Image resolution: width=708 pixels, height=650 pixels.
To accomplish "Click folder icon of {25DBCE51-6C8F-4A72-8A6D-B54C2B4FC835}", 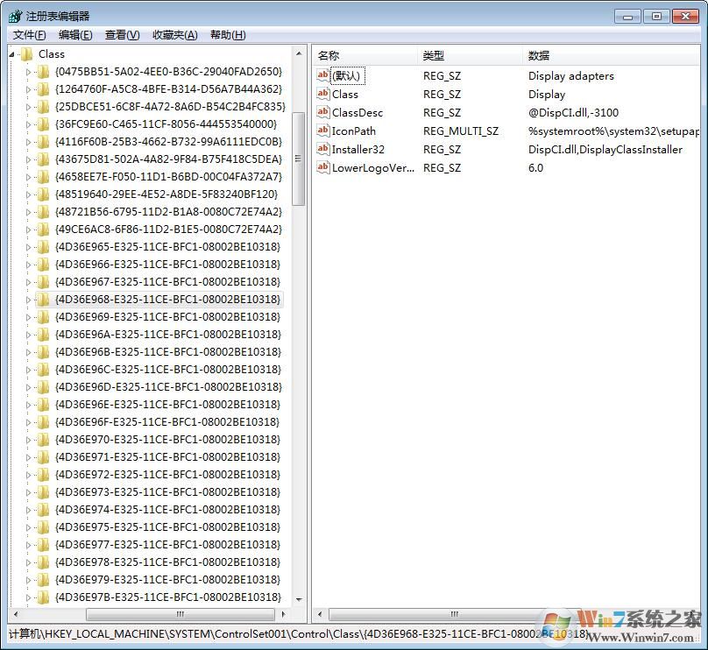I will [x=43, y=107].
